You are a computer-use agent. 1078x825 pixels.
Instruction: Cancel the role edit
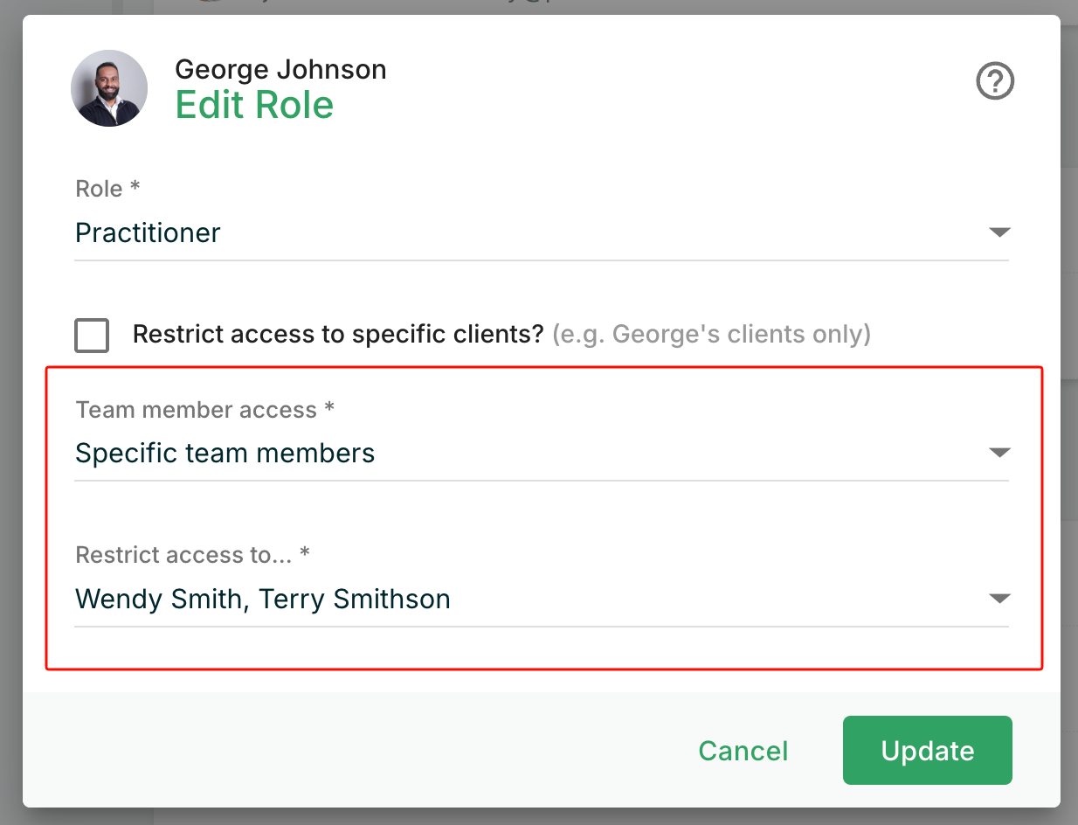tap(743, 751)
